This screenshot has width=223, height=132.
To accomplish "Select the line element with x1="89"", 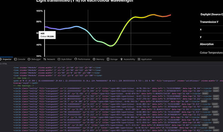I will [x=57, y=73].
